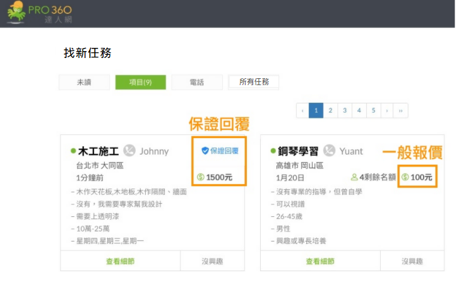Select the 未讀 filter tab

click(x=84, y=82)
